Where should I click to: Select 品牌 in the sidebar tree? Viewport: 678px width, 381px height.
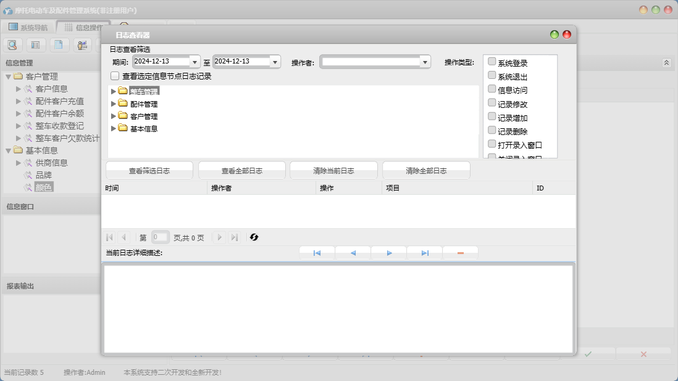click(43, 175)
